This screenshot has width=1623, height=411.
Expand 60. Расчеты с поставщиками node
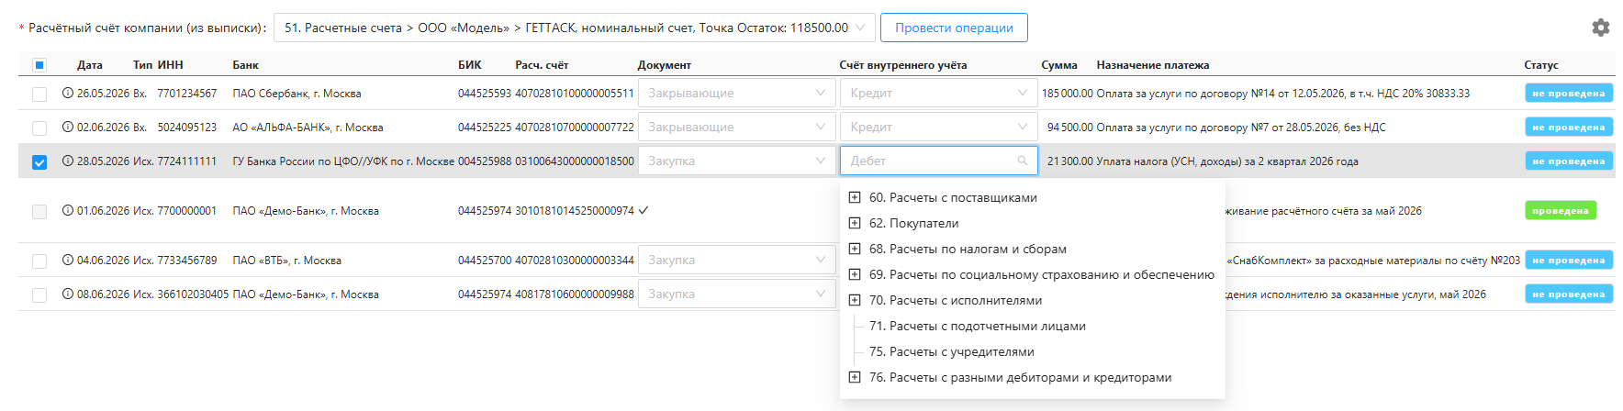855,197
